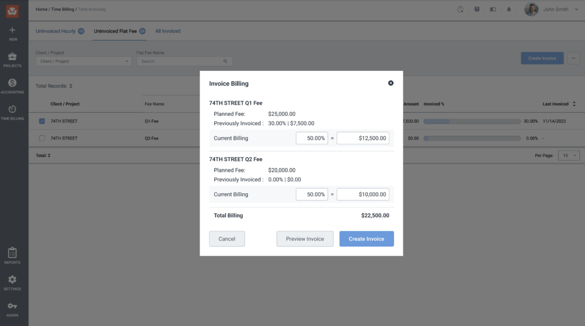Uncheck the 74TH STREET Q1-Fee row checkbox
585x326 pixels.
(x=42, y=121)
